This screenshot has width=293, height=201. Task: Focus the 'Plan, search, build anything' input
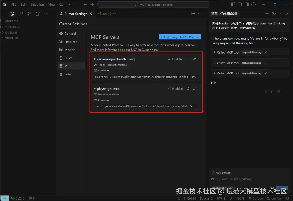pos(250,179)
